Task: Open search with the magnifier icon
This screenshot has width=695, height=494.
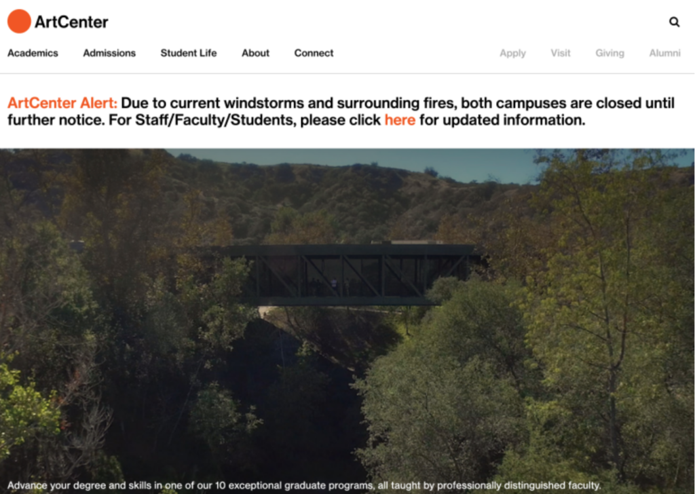Action: tap(674, 22)
